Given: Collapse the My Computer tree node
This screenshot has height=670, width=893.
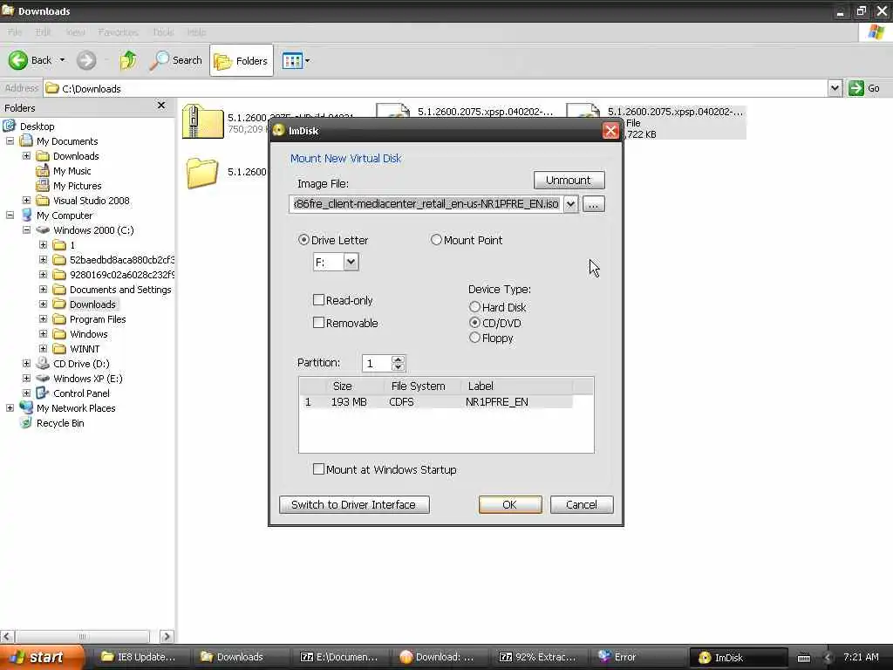Looking at the screenshot, I should [10, 215].
